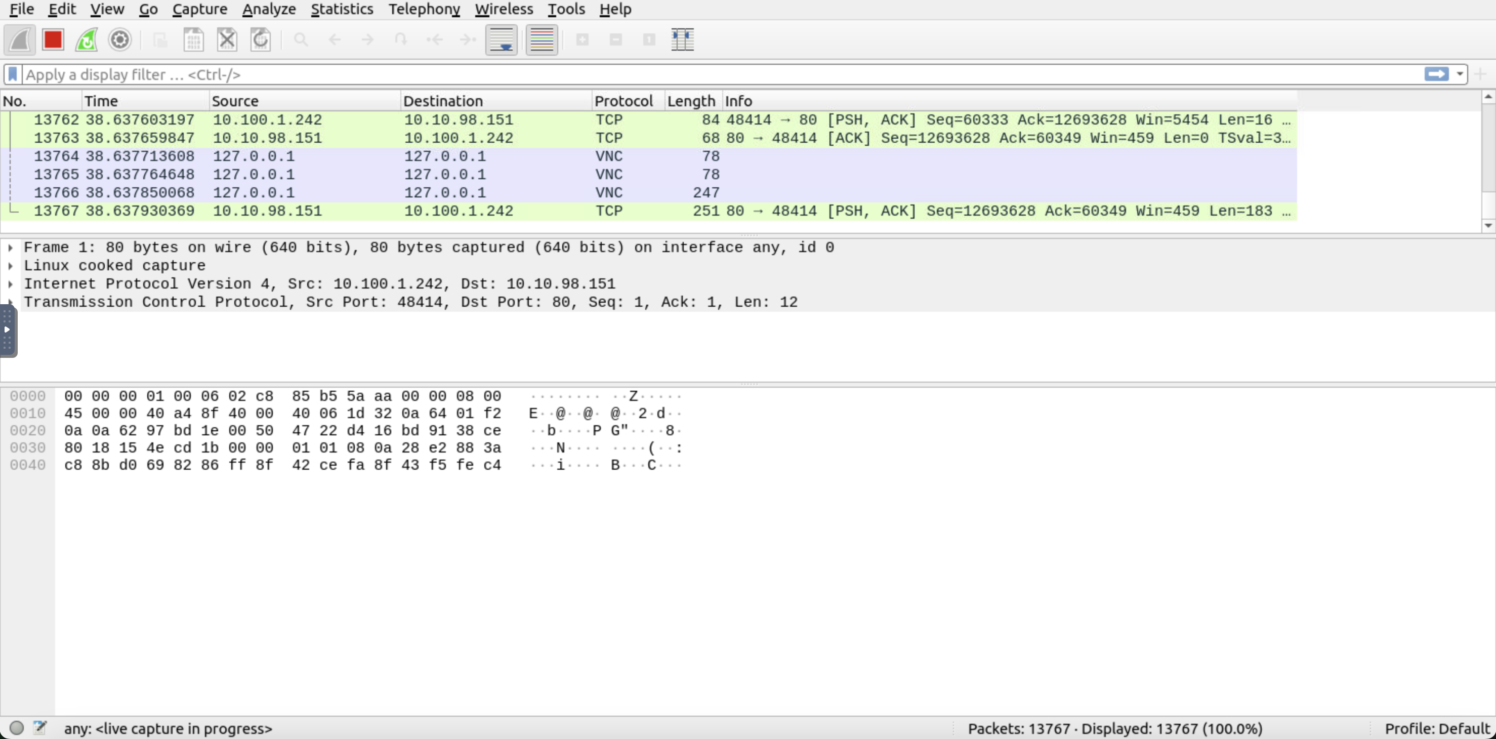This screenshot has height=739, width=1496.
Task: Sort packets by the Time column header
Action: 145,101
